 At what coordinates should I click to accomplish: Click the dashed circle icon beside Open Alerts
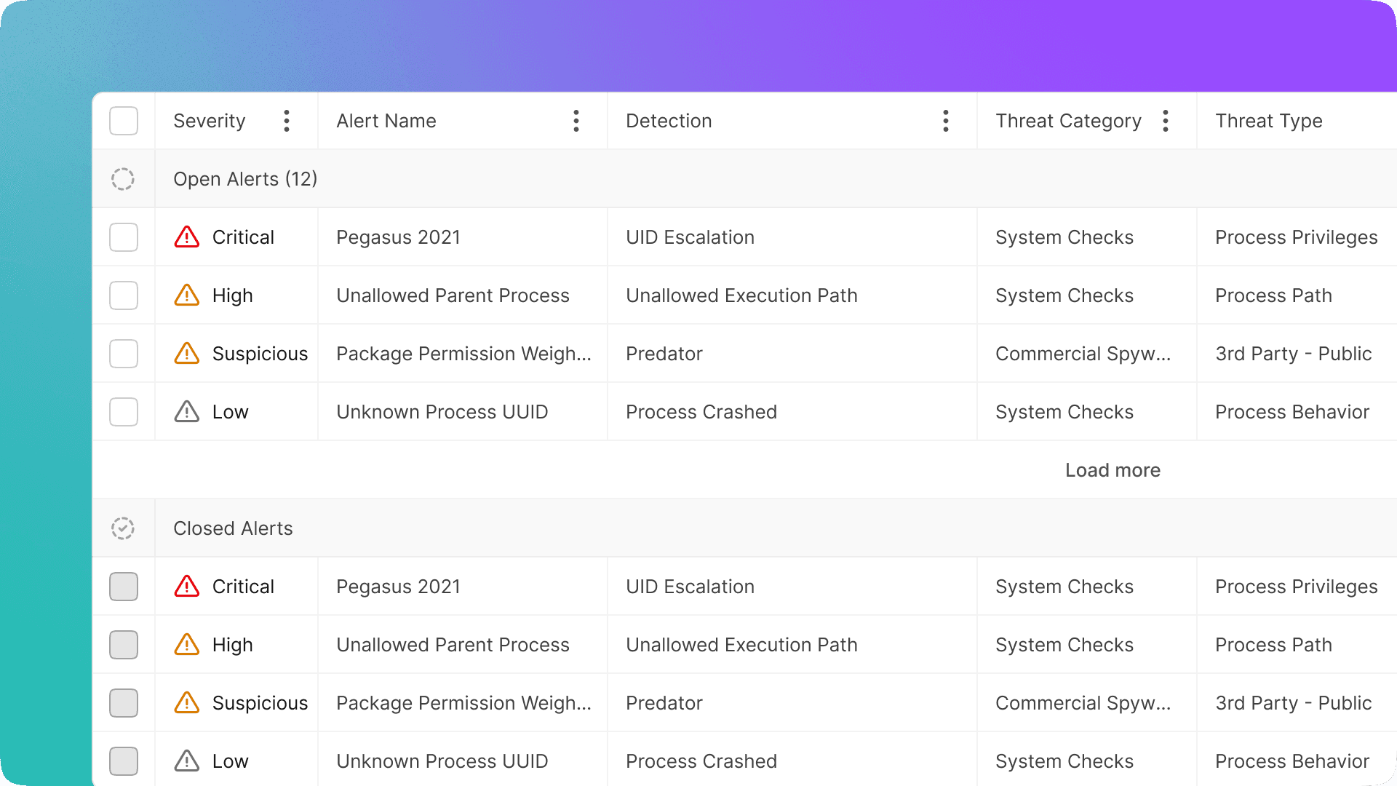[x=124, y=178]
